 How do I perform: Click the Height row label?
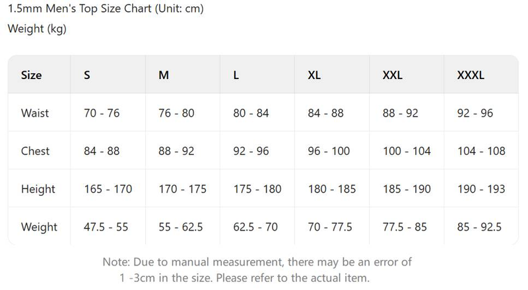[38, 189]
